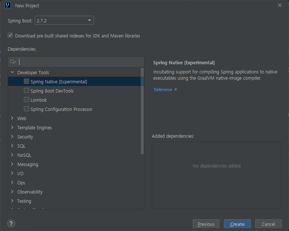Check the Lombok dependency
The width and height of the screenshot is (289, 231).
pos(26,100)
